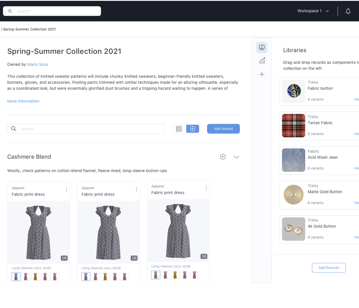Open the Libraries book icon in sidebar
This screenshot has height=308, width=359.
262,47
